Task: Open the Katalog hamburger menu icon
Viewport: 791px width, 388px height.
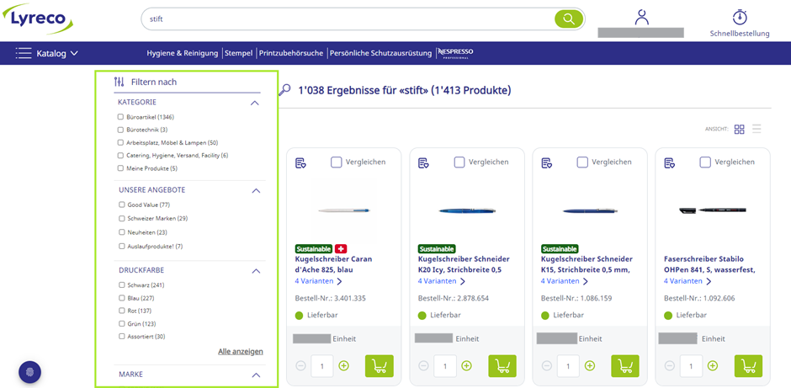Action: point(24,53)
